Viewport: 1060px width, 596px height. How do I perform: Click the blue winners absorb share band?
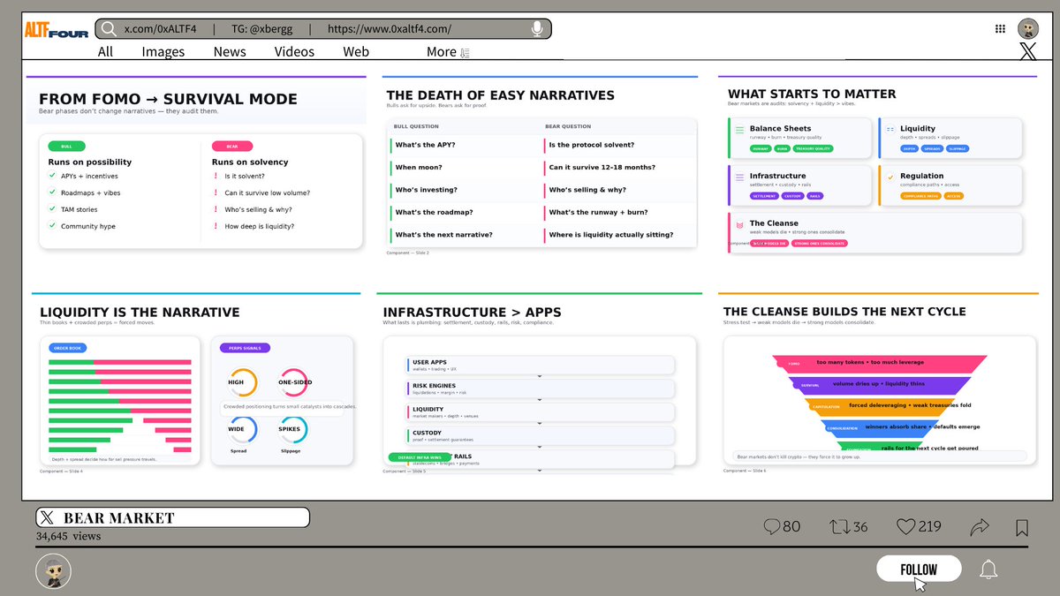880,426
